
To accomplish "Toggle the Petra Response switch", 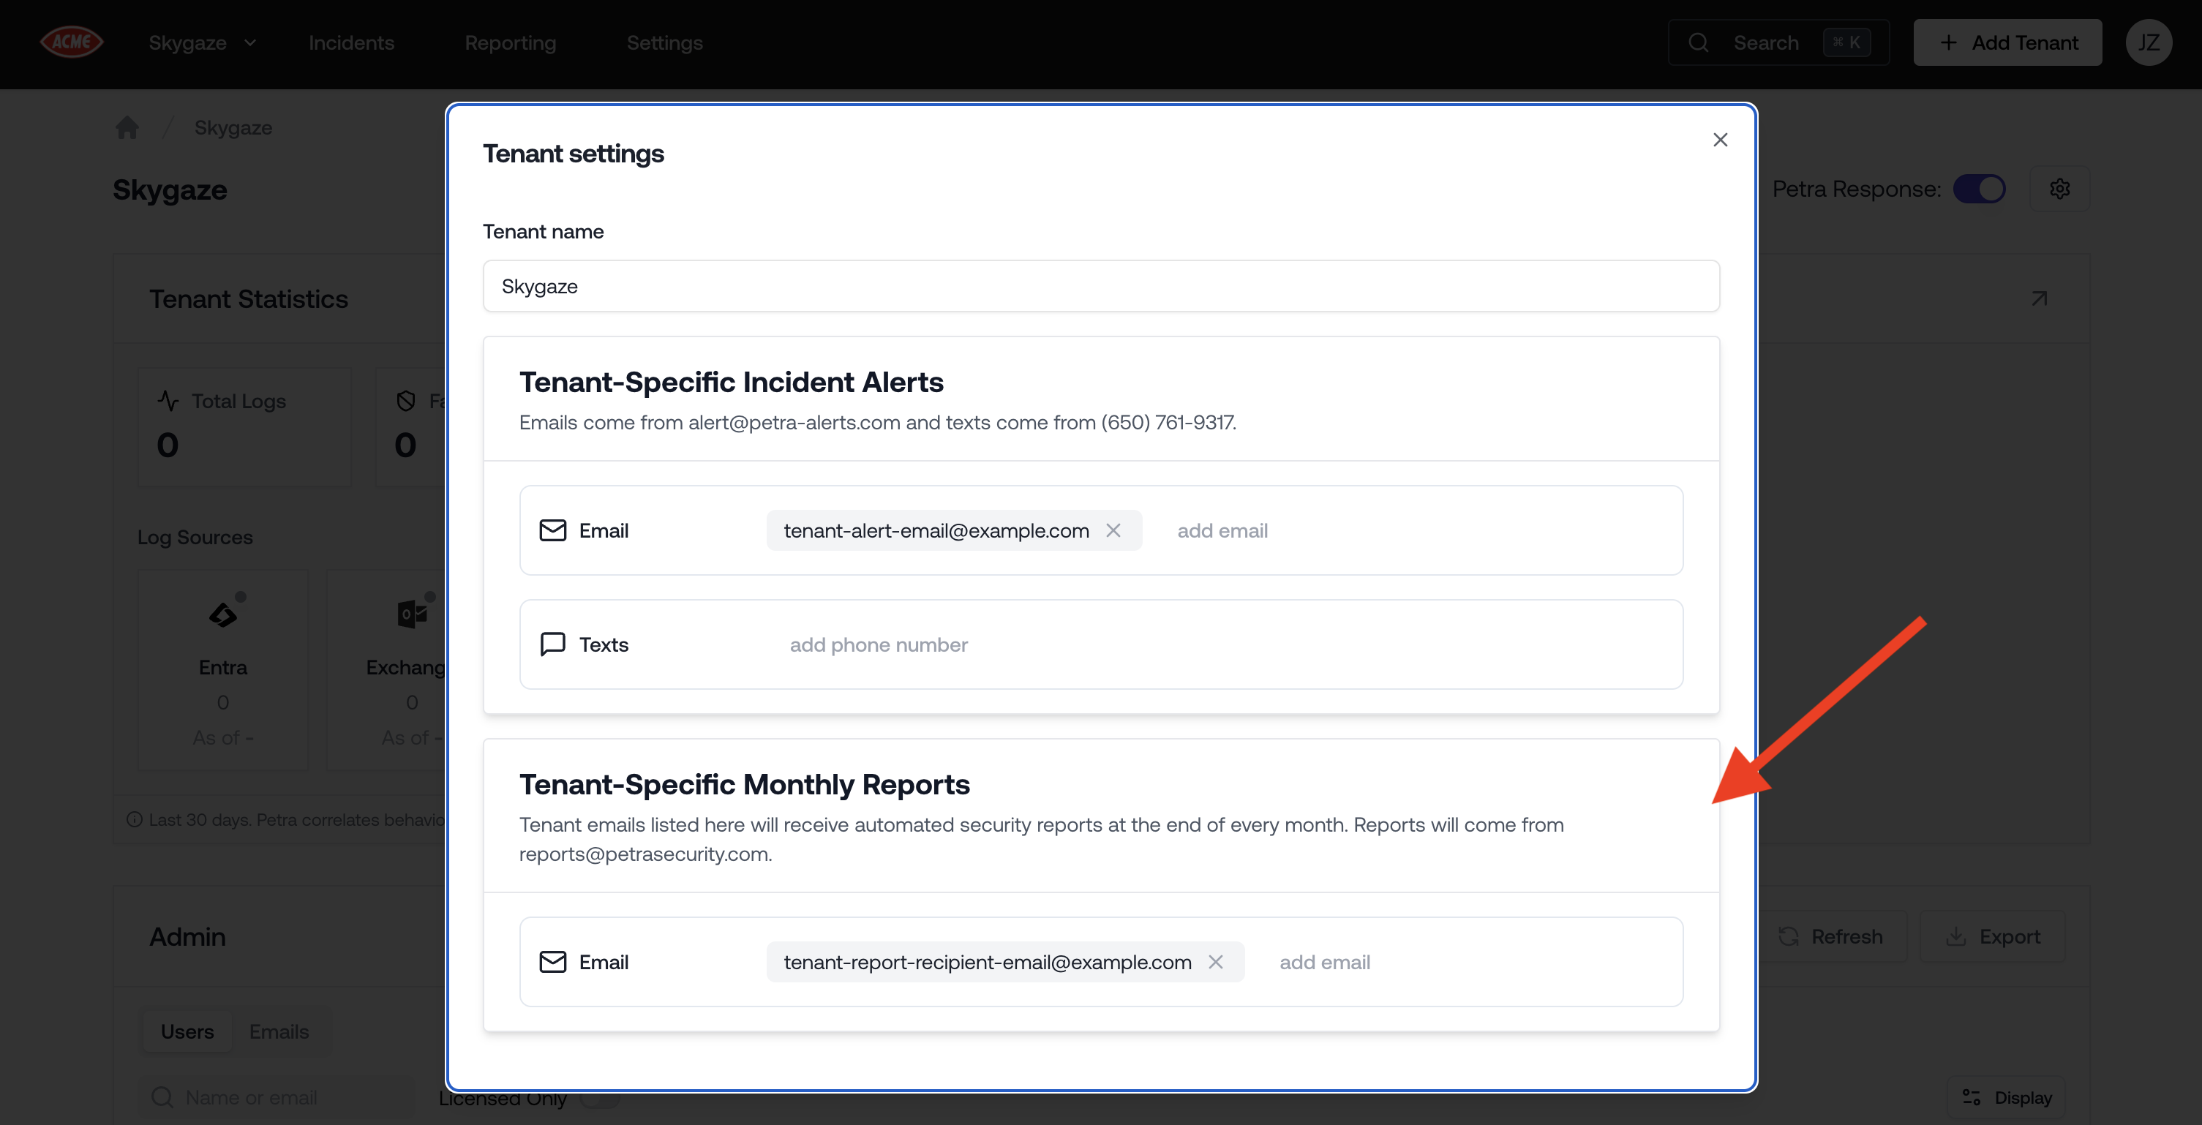I will [1979, 189].
